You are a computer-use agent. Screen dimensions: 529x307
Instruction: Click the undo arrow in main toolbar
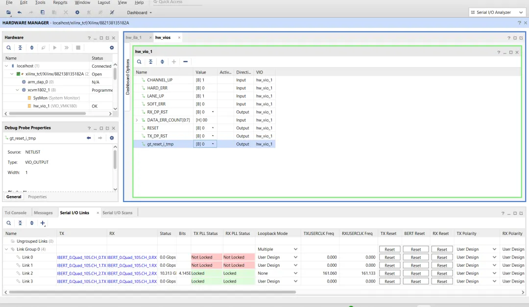point(20,12)
